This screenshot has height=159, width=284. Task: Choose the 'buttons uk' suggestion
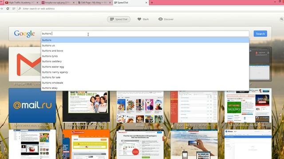145,45
